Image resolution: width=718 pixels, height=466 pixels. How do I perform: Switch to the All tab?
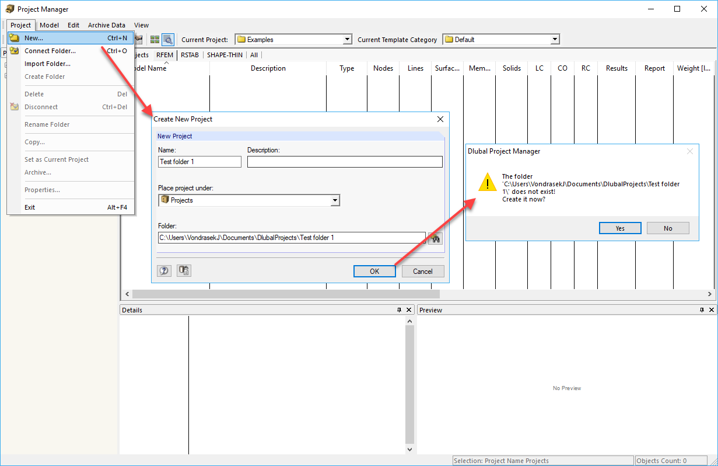tap(254, 55)
